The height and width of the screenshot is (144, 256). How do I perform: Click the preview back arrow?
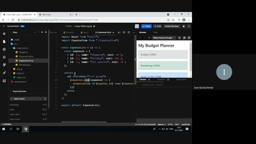point(140,38)
